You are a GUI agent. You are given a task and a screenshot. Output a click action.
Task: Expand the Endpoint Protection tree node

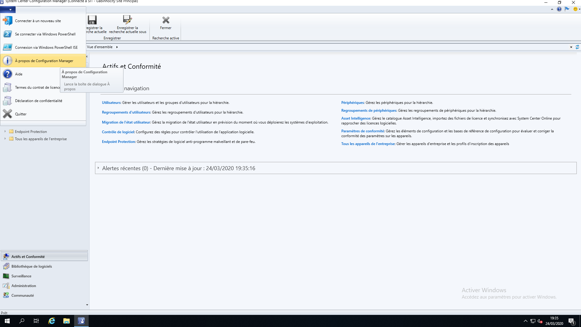pyautogui.click(x=5, y=131)
